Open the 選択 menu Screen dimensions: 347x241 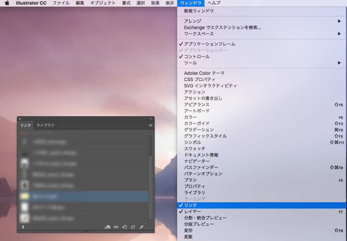141,3
